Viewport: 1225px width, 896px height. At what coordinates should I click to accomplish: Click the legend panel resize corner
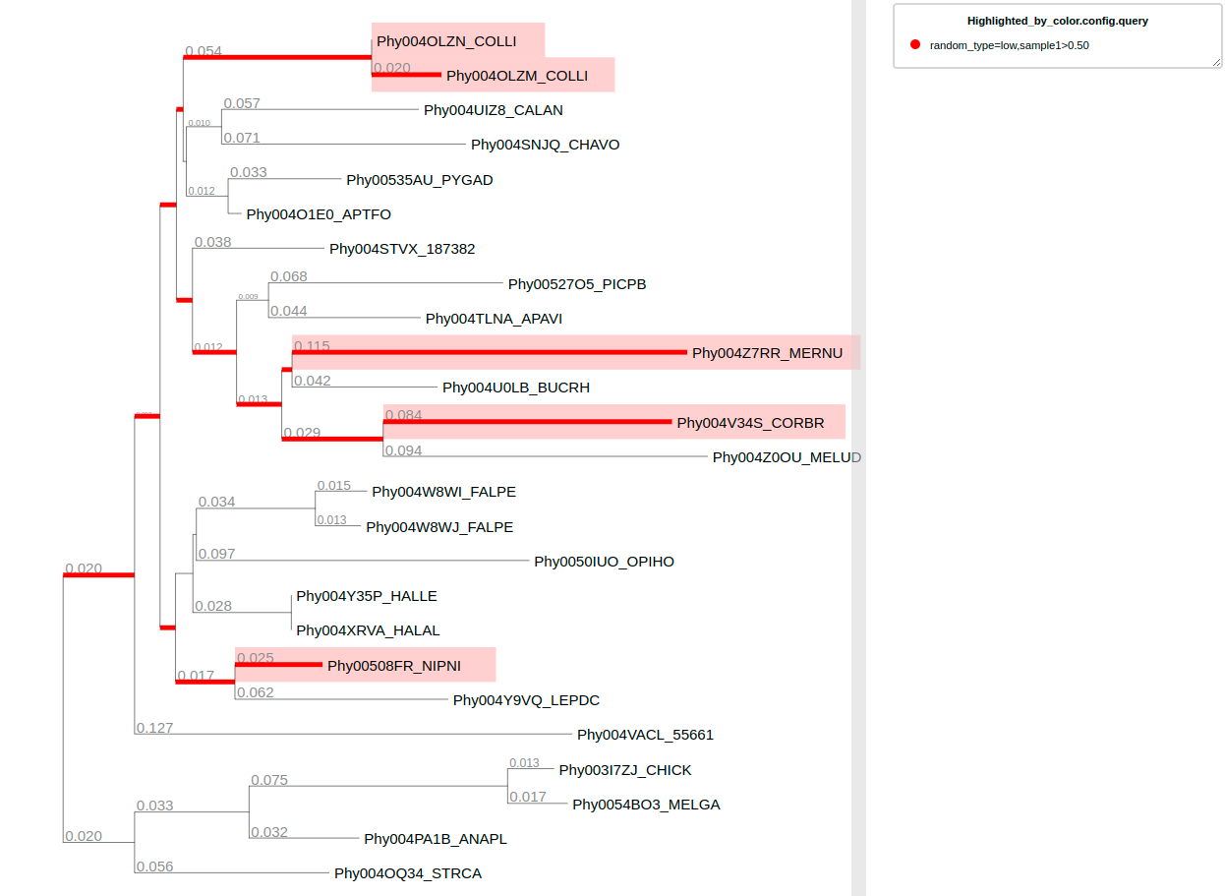[1215, 61]
